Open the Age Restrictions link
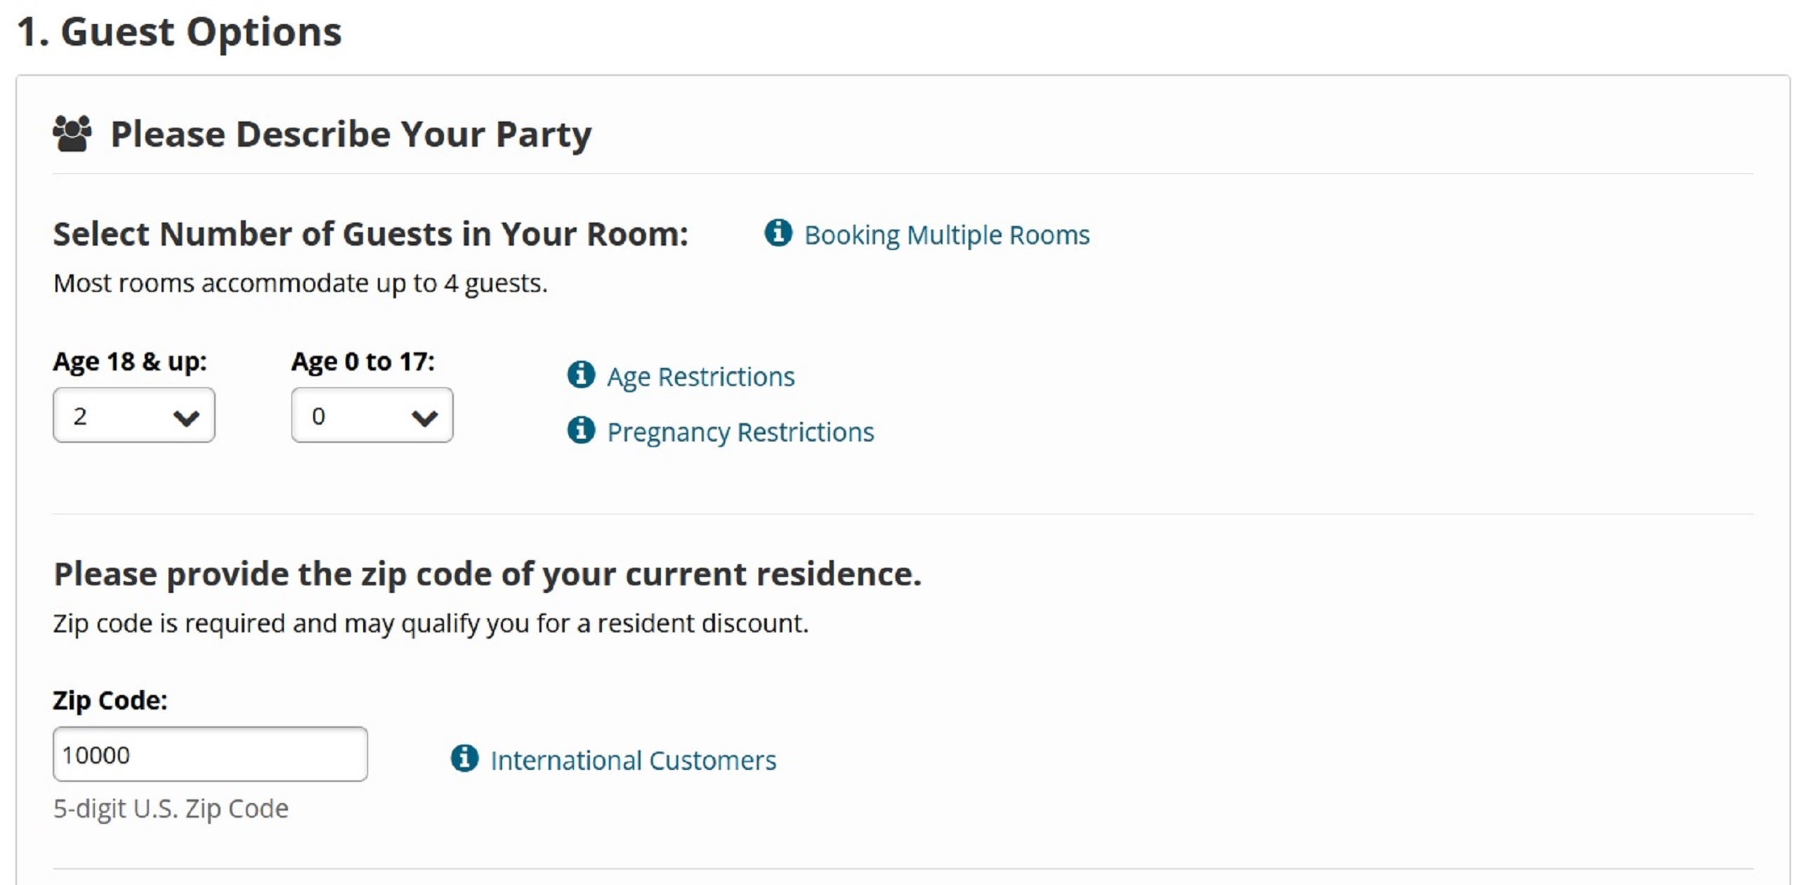Screen dimensions: 1798x885 coord(701,377)
